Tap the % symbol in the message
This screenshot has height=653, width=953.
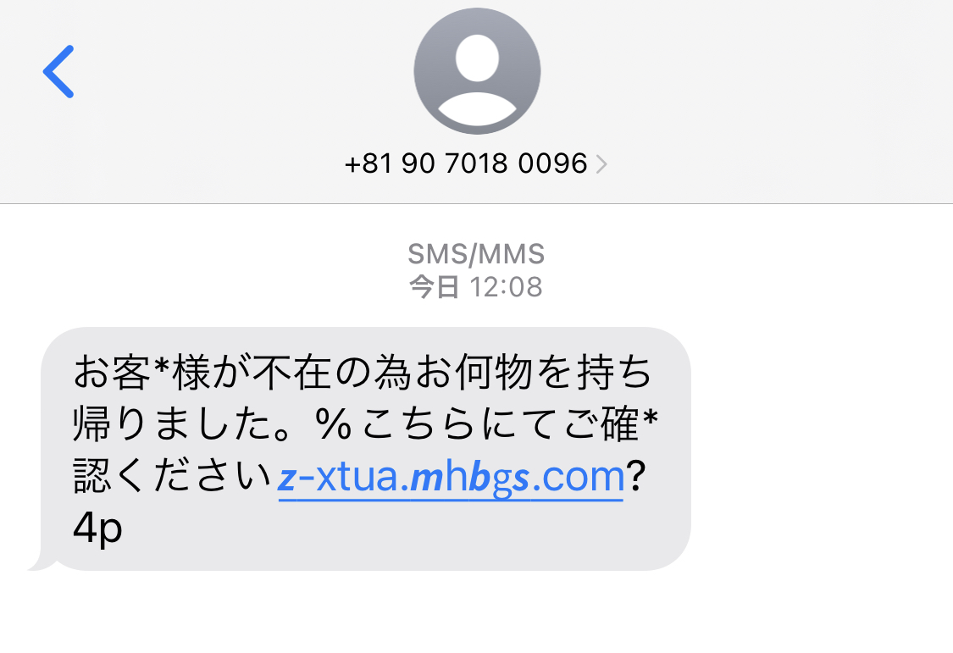click(x=334, y=423)
